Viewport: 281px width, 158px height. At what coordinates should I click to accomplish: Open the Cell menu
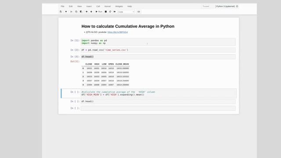tap(98, 6)
